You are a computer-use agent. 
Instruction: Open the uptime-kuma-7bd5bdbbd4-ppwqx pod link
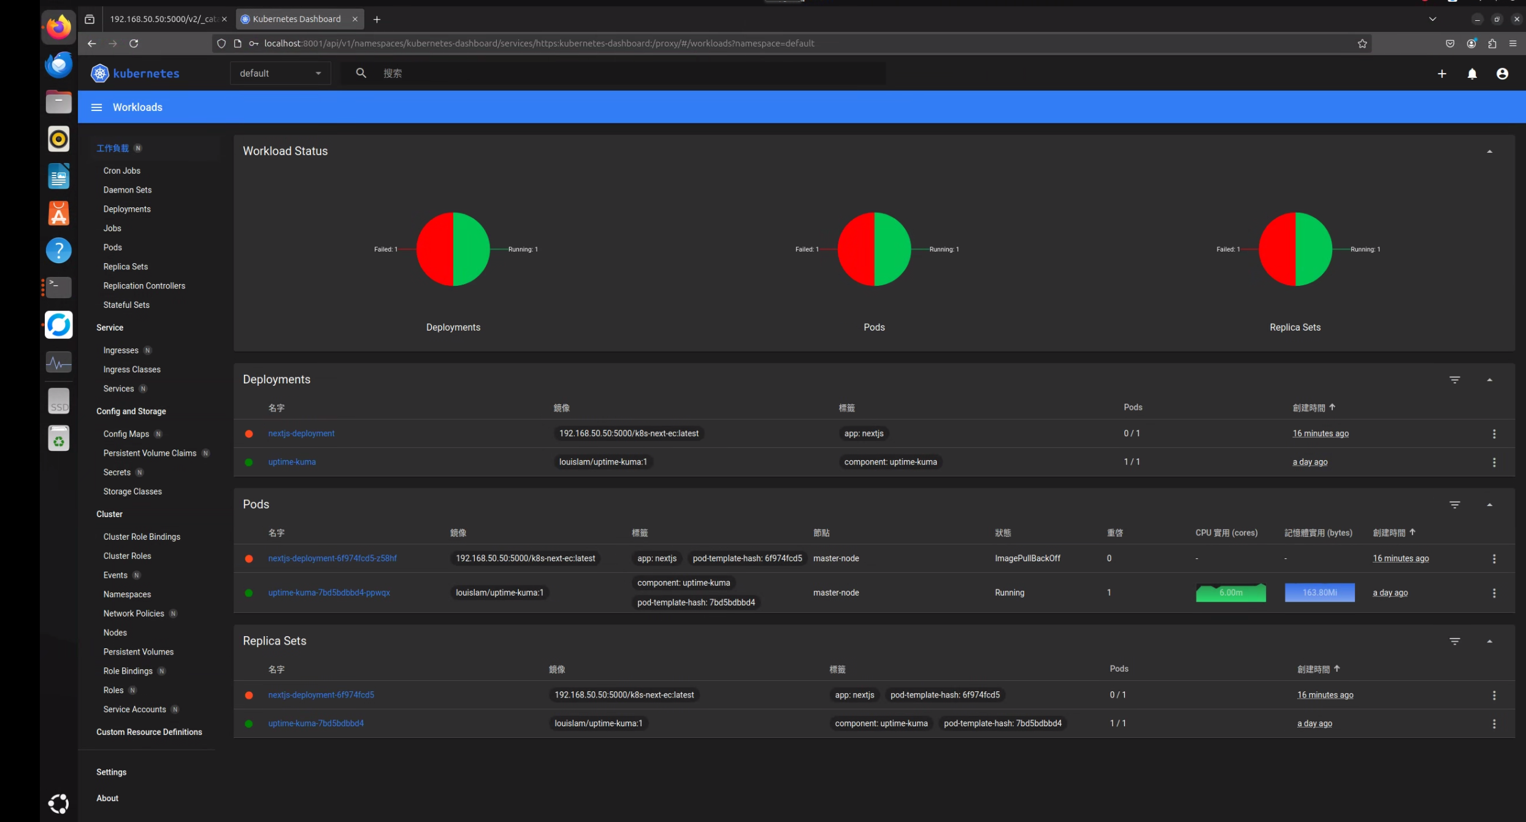[329, 593]
